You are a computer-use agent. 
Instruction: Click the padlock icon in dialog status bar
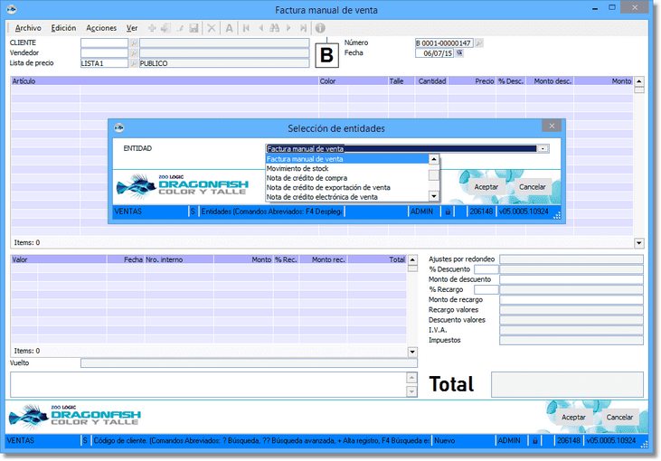click(x=447, y=212)
